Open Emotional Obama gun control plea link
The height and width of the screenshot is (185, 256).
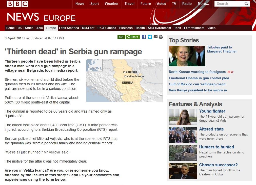199,78
